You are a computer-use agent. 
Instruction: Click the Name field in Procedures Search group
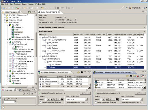46,99
